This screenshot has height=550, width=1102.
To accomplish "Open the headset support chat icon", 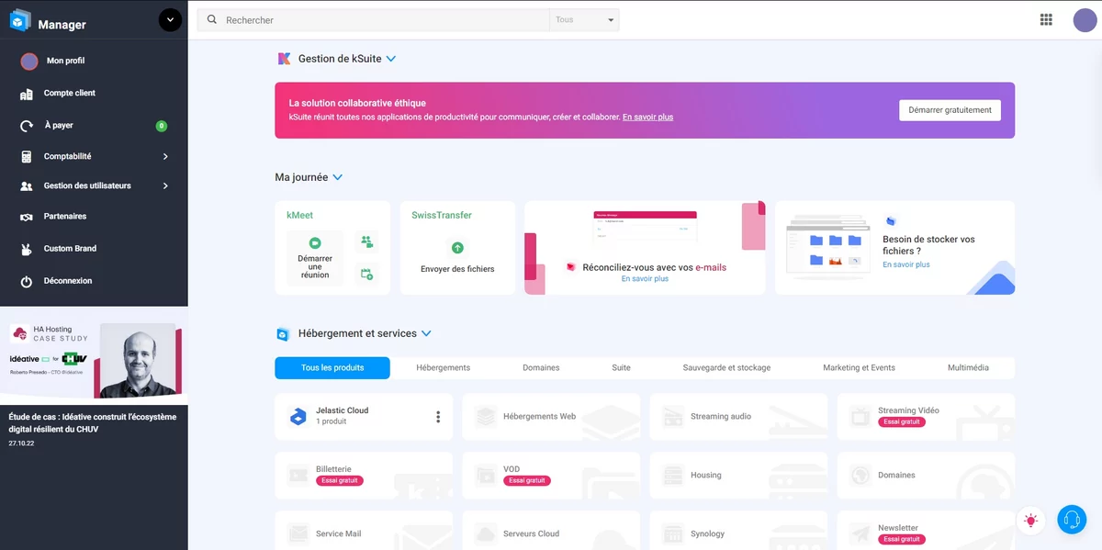I will (1072, 520).
